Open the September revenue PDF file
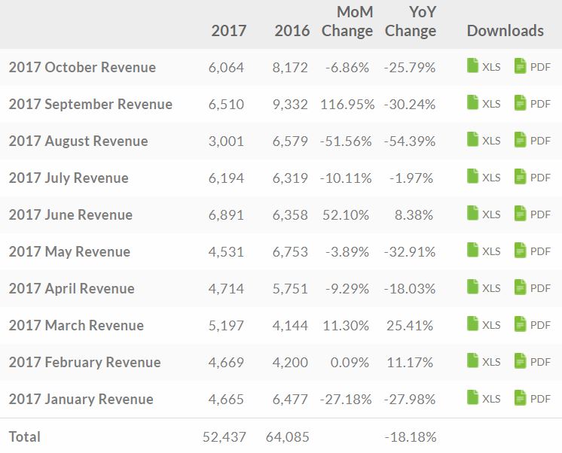 click(533, 103)
